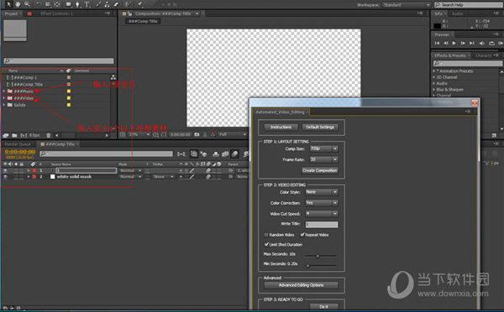Open the Video Cut Speed dropdown
The image size is (504, 312).
pos(322,214)
